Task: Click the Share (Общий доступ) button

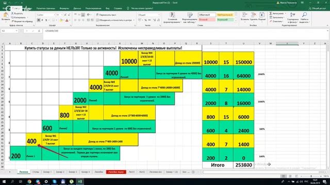Action: tap(317, 8)
